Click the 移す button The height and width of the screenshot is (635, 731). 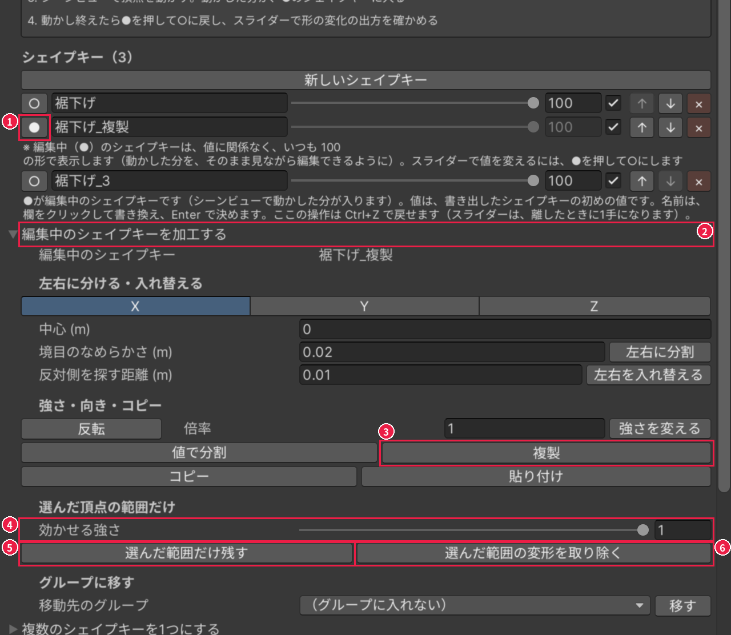[x=683, y=605]
